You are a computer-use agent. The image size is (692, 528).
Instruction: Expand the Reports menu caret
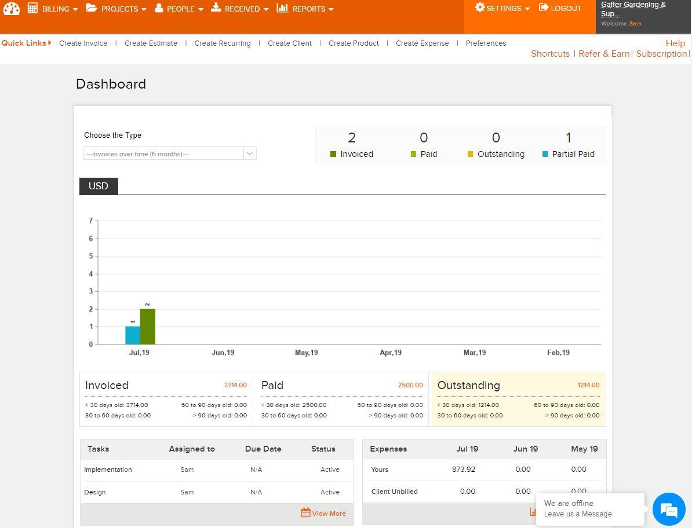331,10
